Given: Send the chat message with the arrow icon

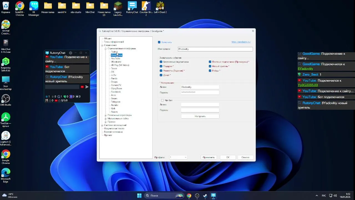Looking at the screenshot, I should [87, 87].
